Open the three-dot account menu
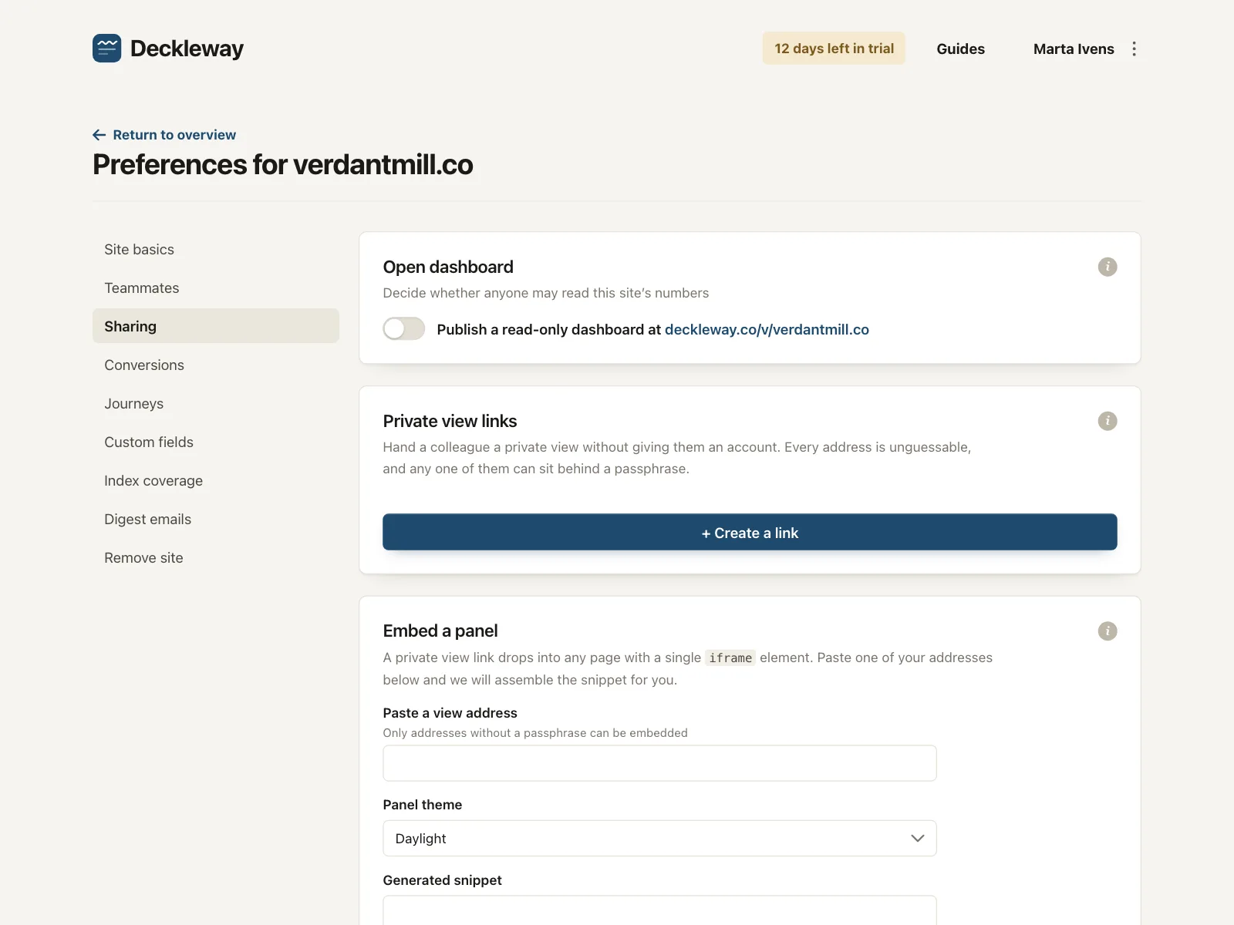 [x=1134, y=49]
